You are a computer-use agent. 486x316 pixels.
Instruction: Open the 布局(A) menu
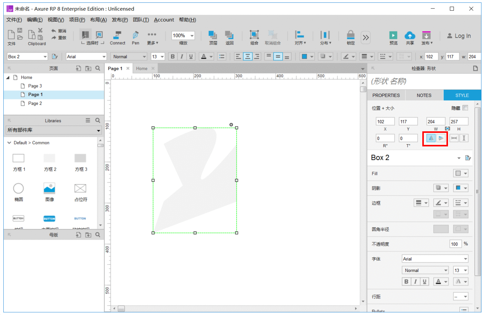(98, 20)
